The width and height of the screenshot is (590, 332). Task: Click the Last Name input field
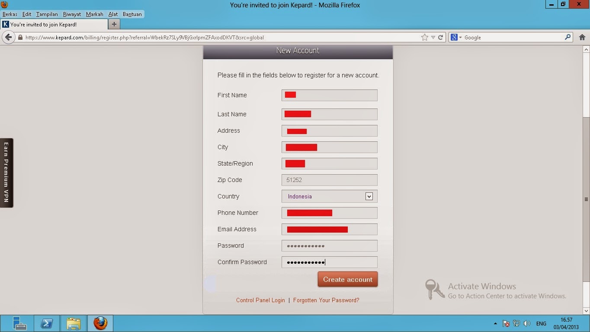(x=330, y=114)
